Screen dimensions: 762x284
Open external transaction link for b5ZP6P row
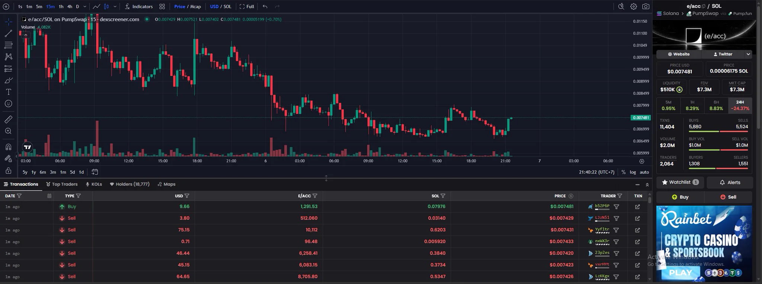point(638,207)
